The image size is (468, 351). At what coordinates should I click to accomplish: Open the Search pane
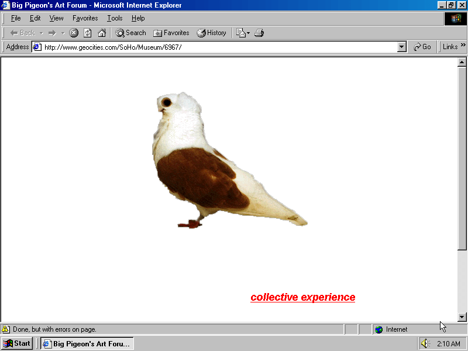(130, 33)
